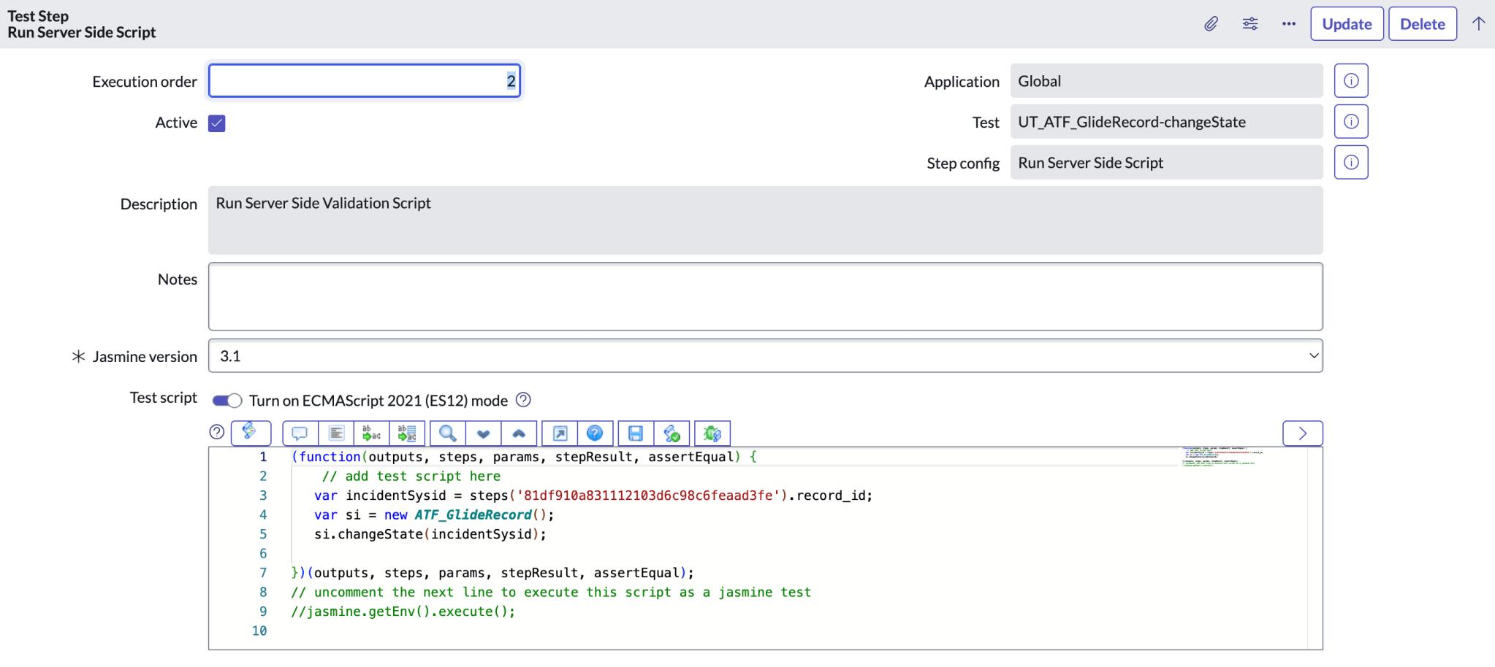The width and height of the screenshot is (1495, 667).
Task: Click the blue editor help icon
Action: [x=595, y=433]
